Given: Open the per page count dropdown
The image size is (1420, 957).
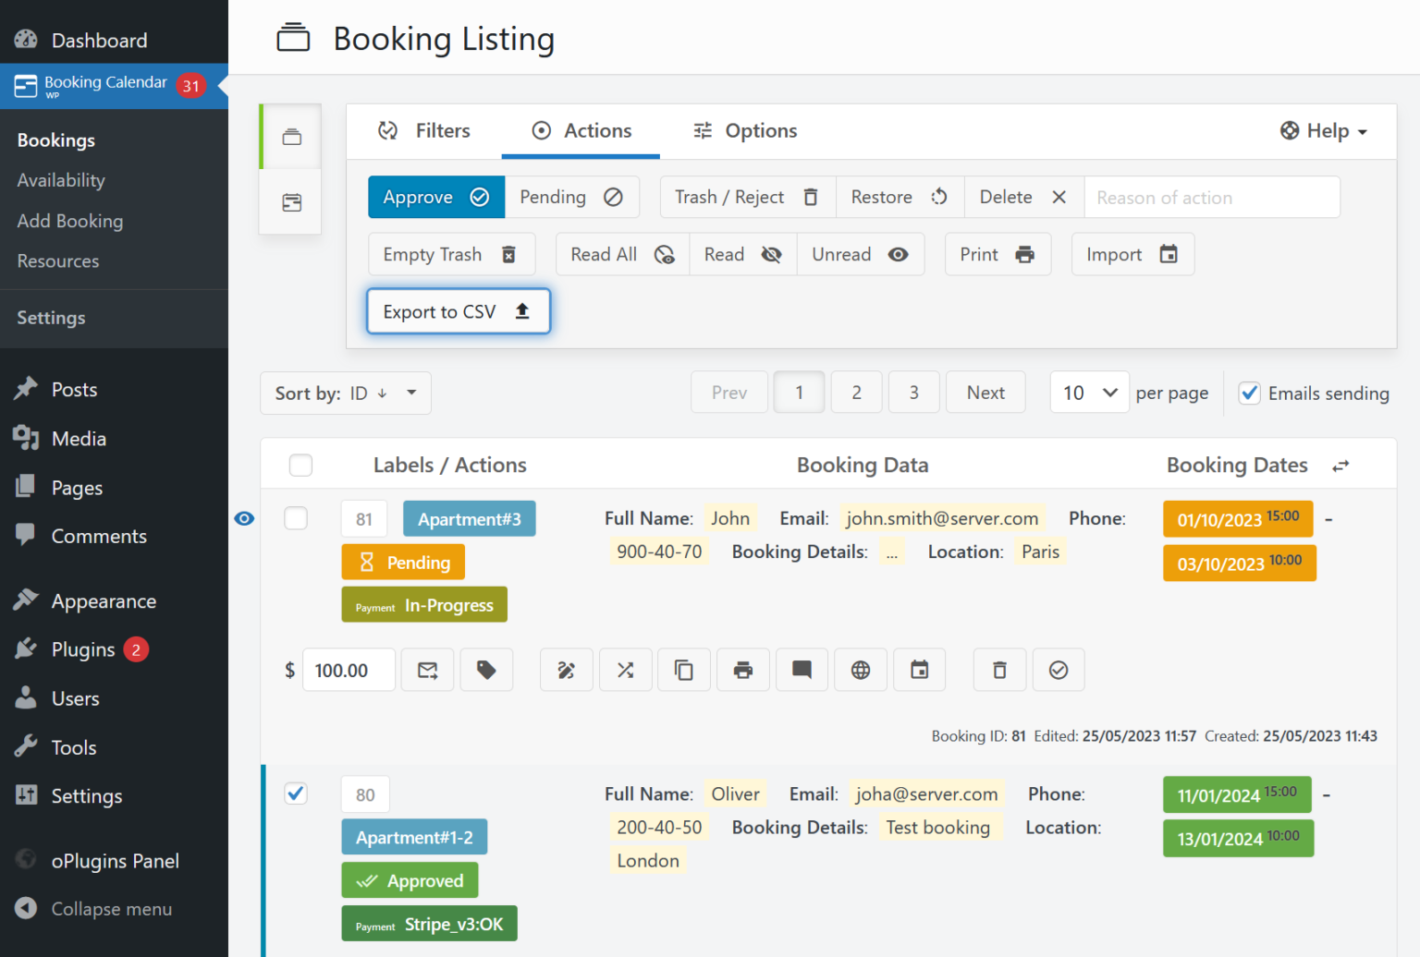Looking at the screenshot, I should click(x=1089, y=392).
